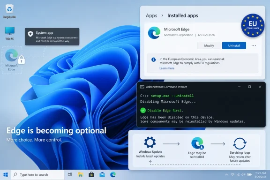Open the Windows Start button
This screenshot has height=180, width=270.
[x=6, y=175]
